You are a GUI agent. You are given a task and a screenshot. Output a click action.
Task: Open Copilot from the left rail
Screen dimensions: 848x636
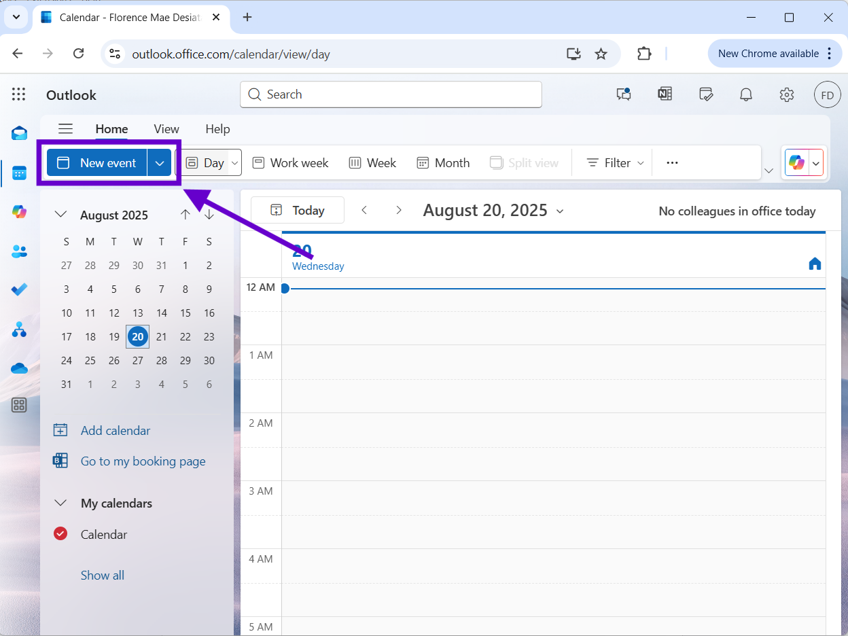pyautogui.click(x=19, y=212)
